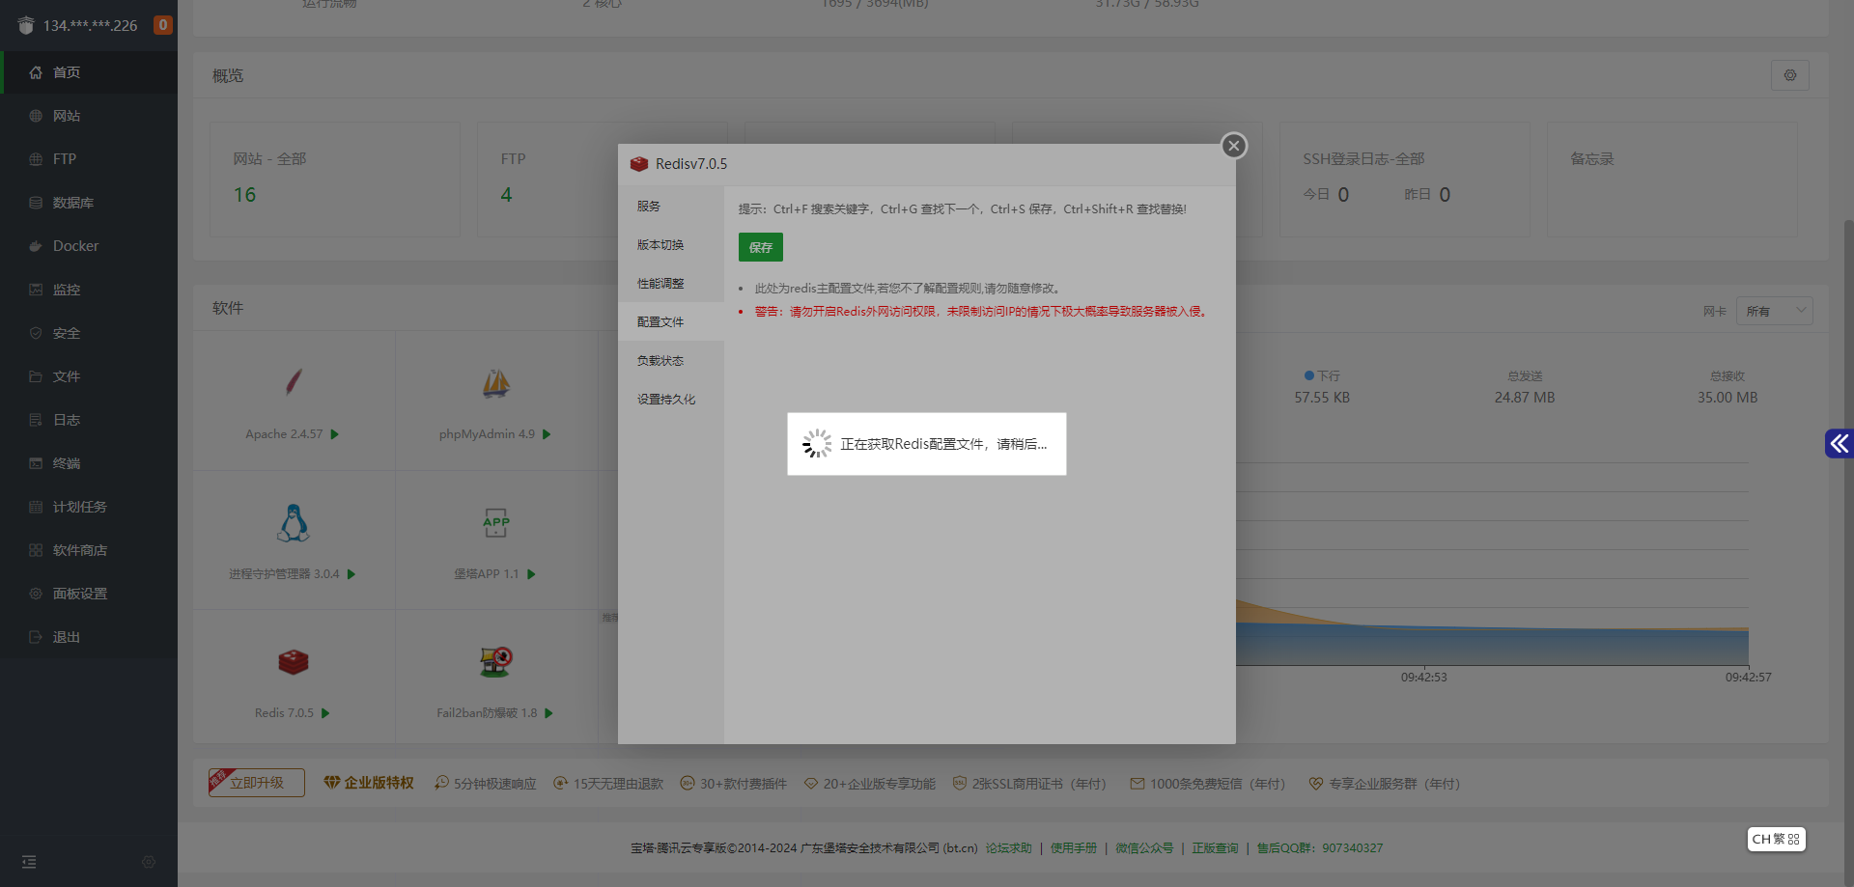Click the play arrow beside Fail2ban防爆破 1.8
Screen dimensions: 1854x887
(548, 713)
